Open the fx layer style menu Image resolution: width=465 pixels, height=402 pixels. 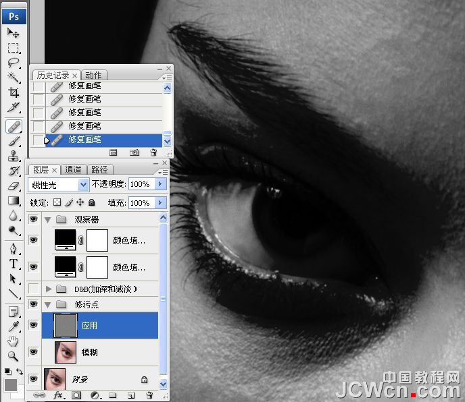point(58,395)
